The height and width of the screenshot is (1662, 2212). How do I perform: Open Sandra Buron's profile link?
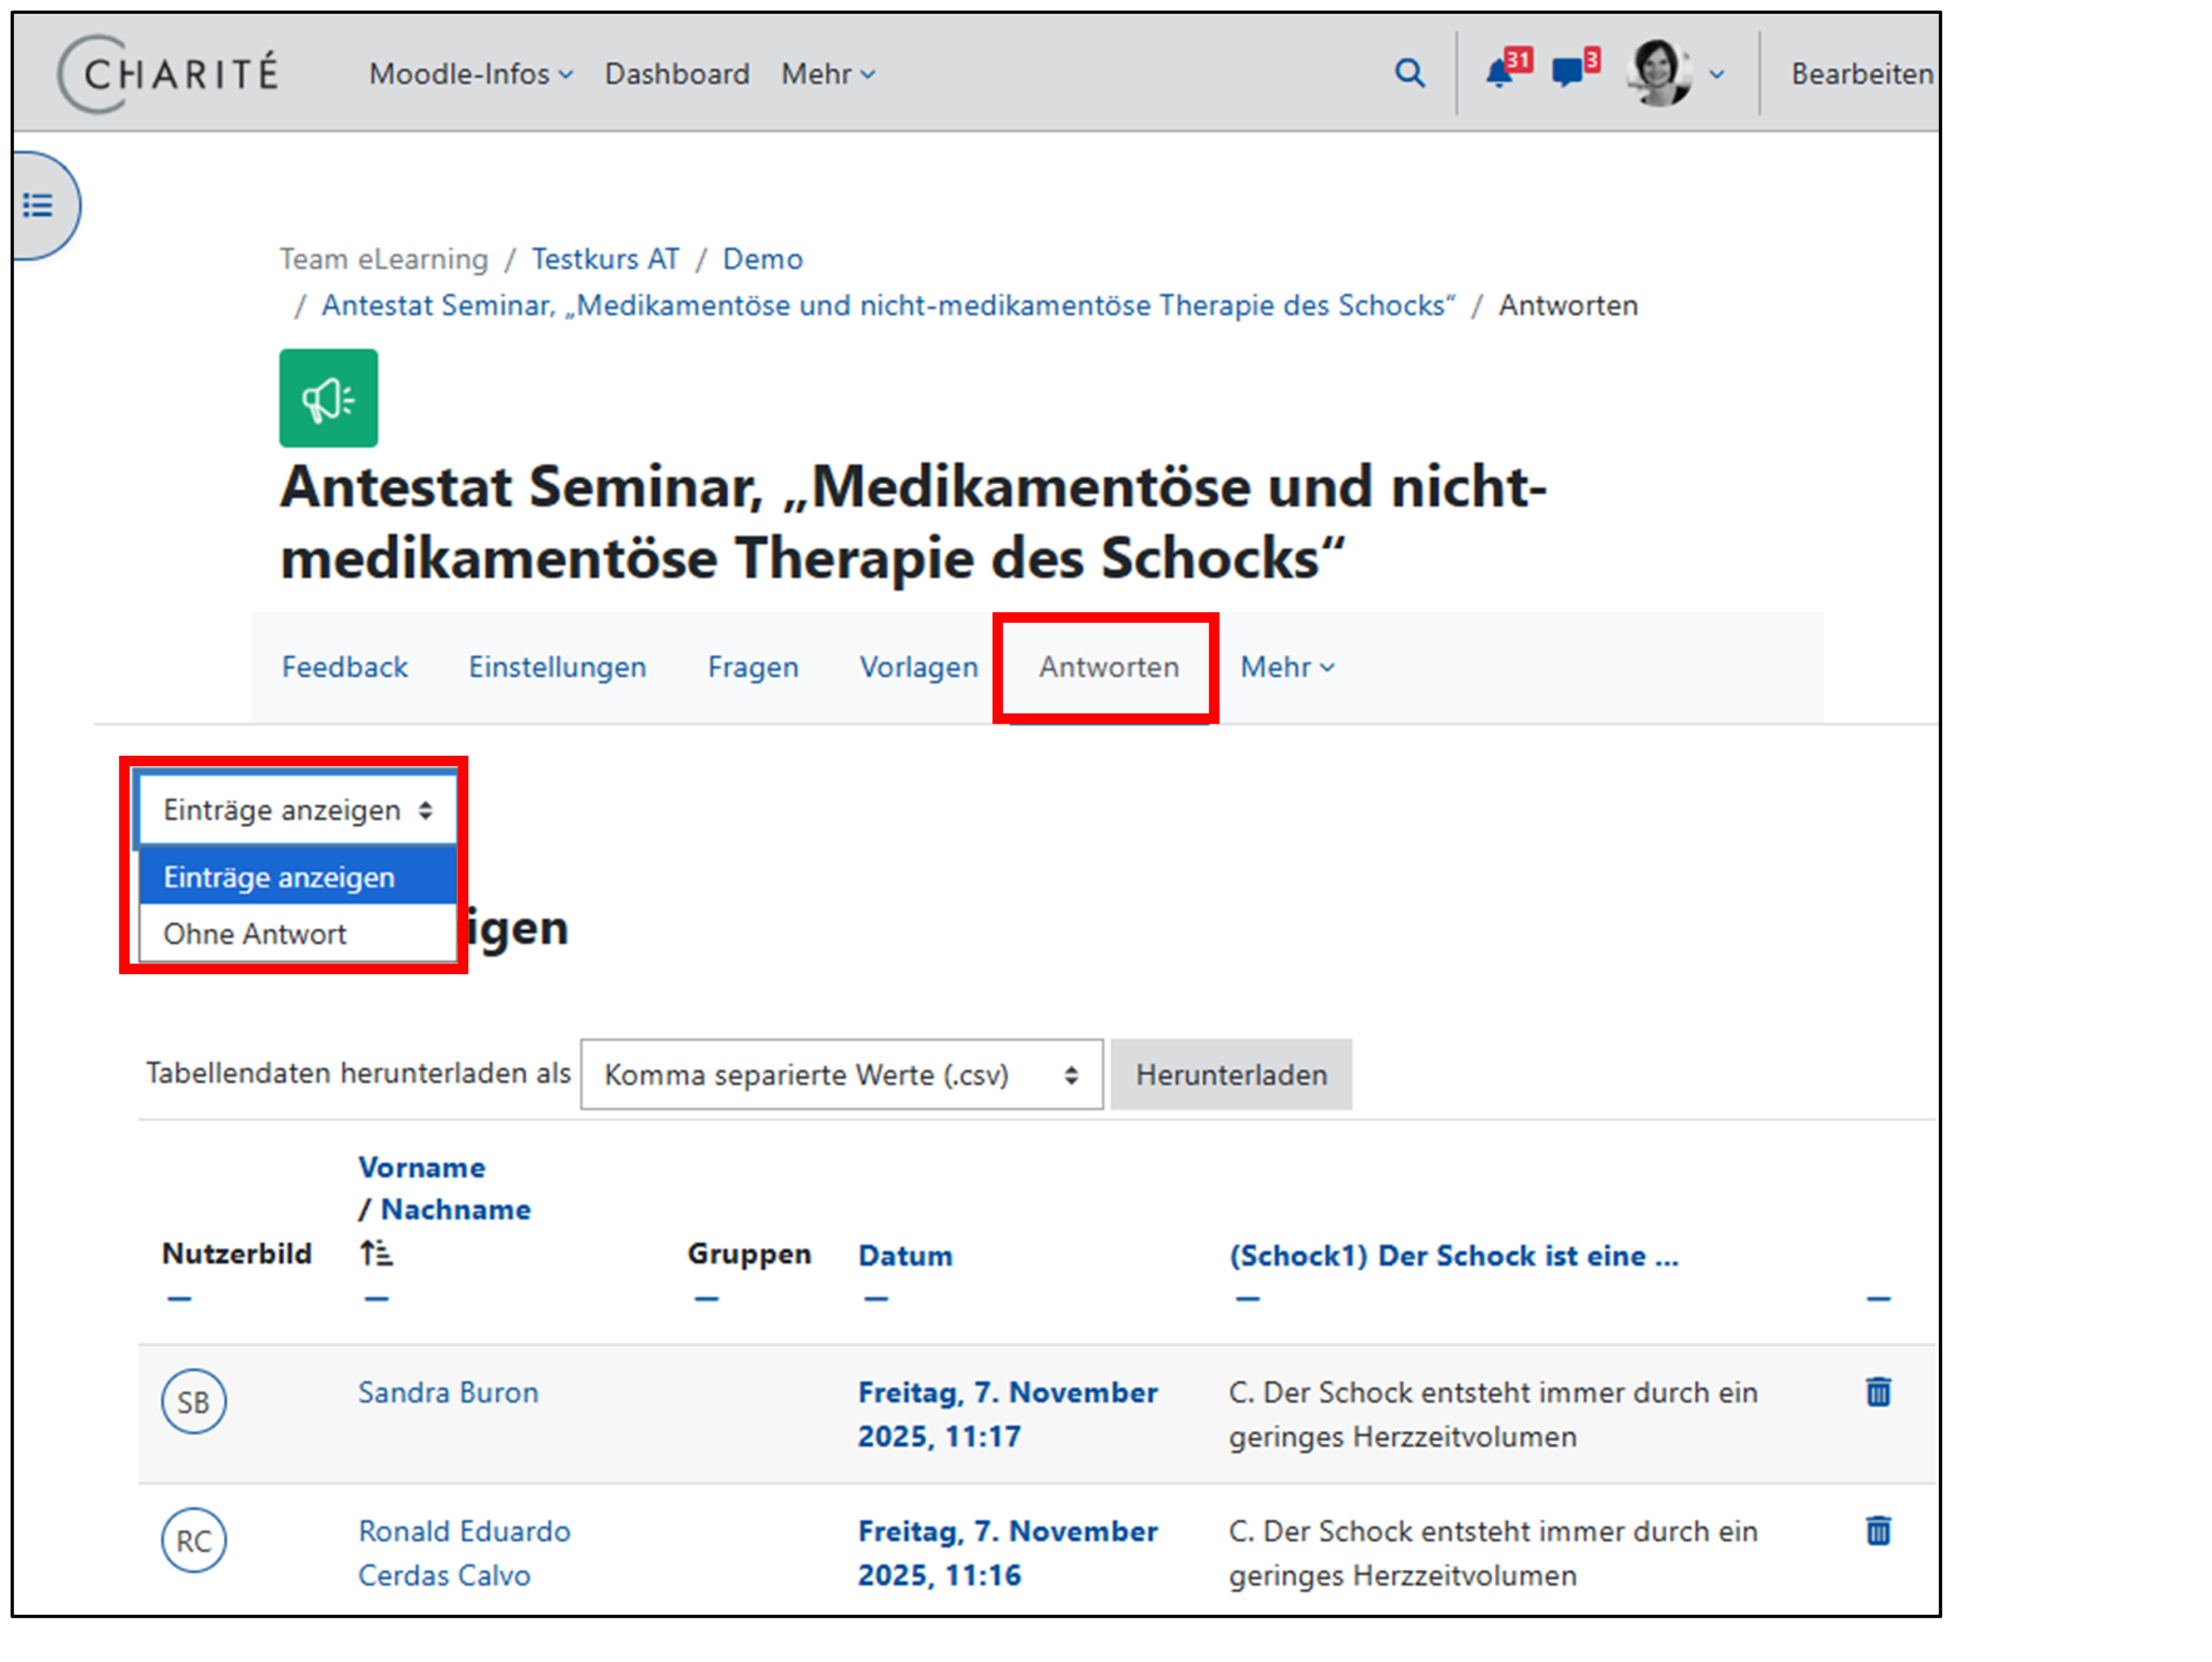click(x=448, y=1392)
